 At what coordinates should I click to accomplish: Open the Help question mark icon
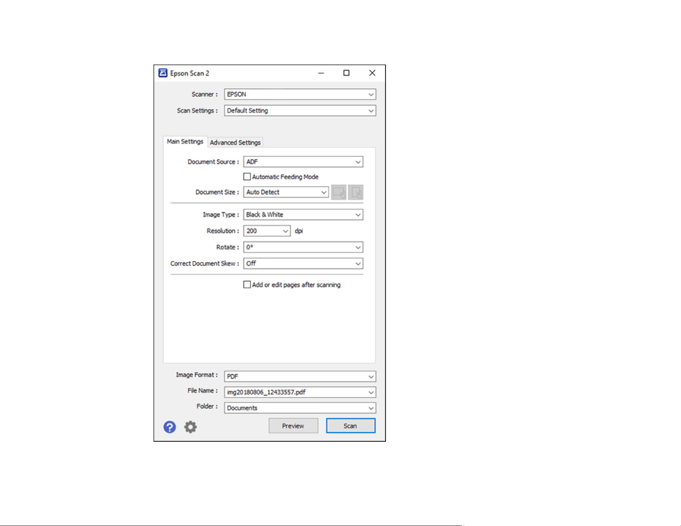pyautogui.click(x=169, y=427)
